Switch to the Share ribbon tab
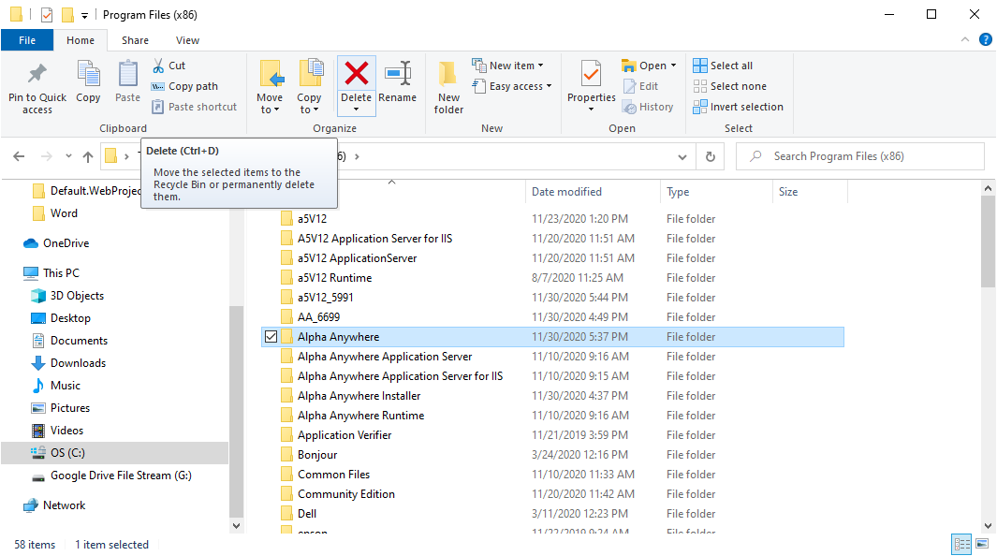Image resolution: width=997 pixels, height=556 pixels. pyautogui.click(x=136, y=40)
